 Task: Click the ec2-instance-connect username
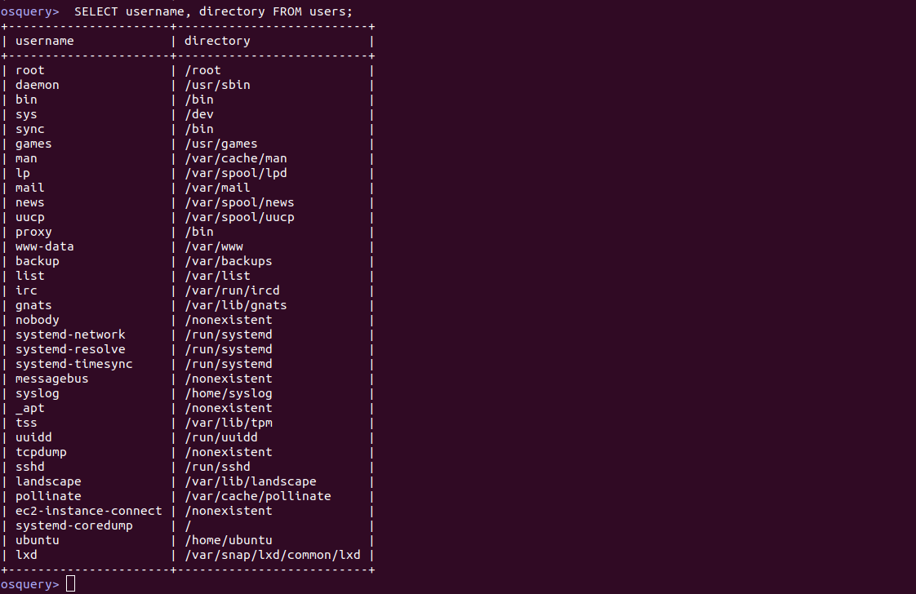coord(89,511)
